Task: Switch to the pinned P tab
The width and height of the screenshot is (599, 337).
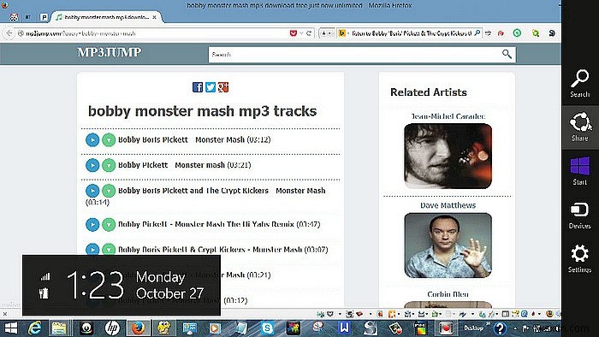Action: click(44, 17)
